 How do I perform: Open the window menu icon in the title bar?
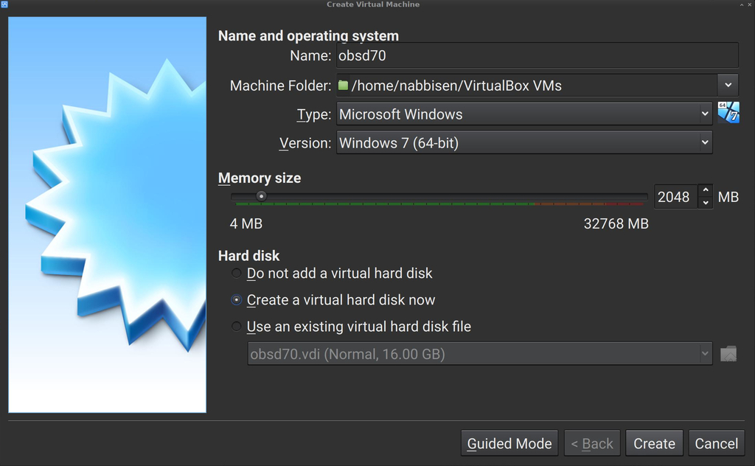click(x=4, y=4)
